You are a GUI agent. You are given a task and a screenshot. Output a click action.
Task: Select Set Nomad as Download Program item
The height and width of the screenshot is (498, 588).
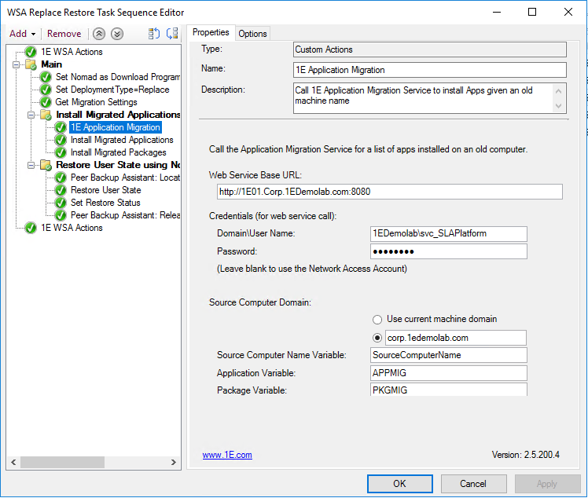tap(117, 77)
